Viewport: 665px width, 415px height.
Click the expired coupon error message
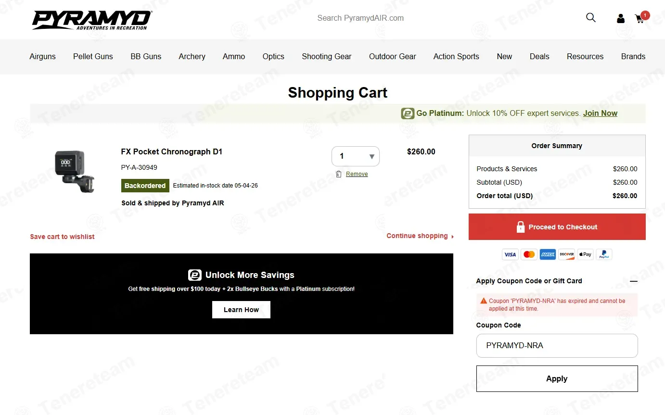coord(557,305)
